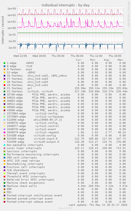Click the Munin 2.0.57 footer text

tap(65, 208)
